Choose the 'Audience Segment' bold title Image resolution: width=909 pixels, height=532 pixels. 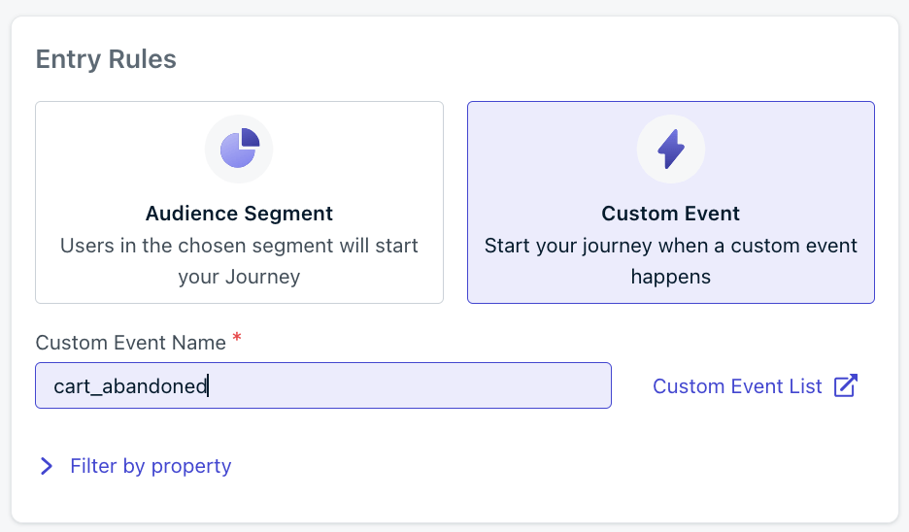[239, 214]
